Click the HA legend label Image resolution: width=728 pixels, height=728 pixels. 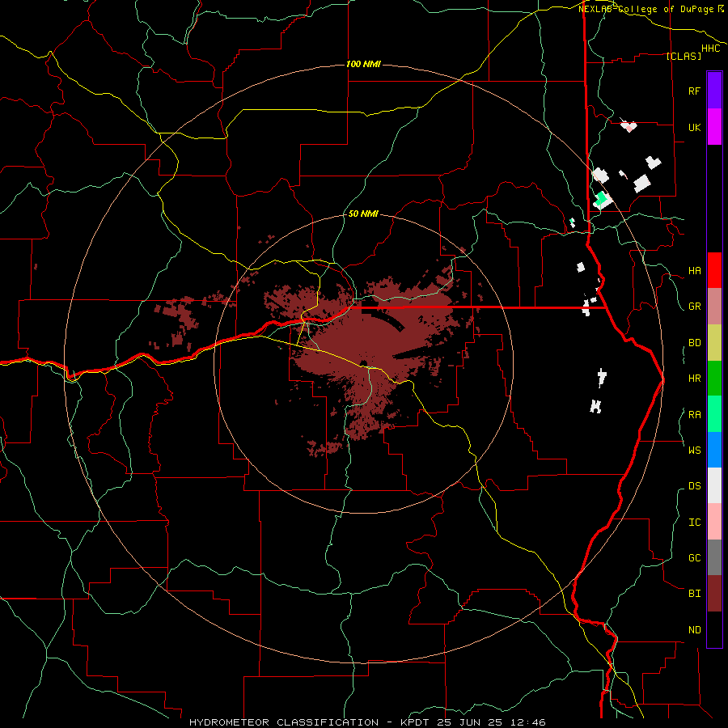pyautogui.click(x=694, y=271)
